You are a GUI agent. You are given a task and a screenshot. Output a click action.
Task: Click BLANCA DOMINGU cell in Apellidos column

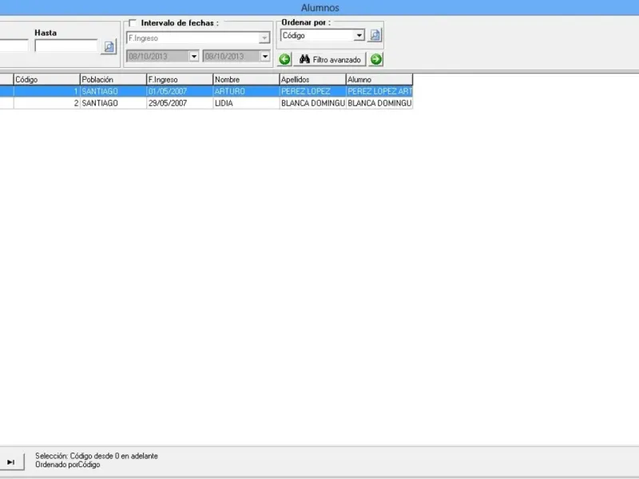click(312, 103)
